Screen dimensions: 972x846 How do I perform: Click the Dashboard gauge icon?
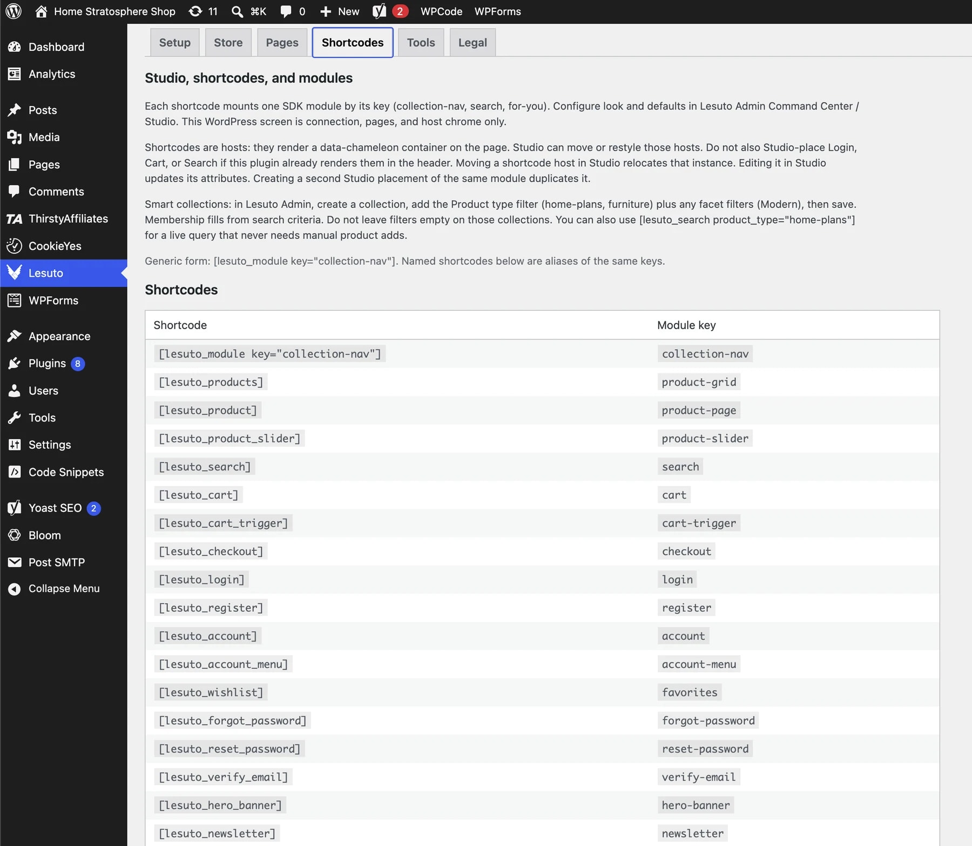[15, 47]
